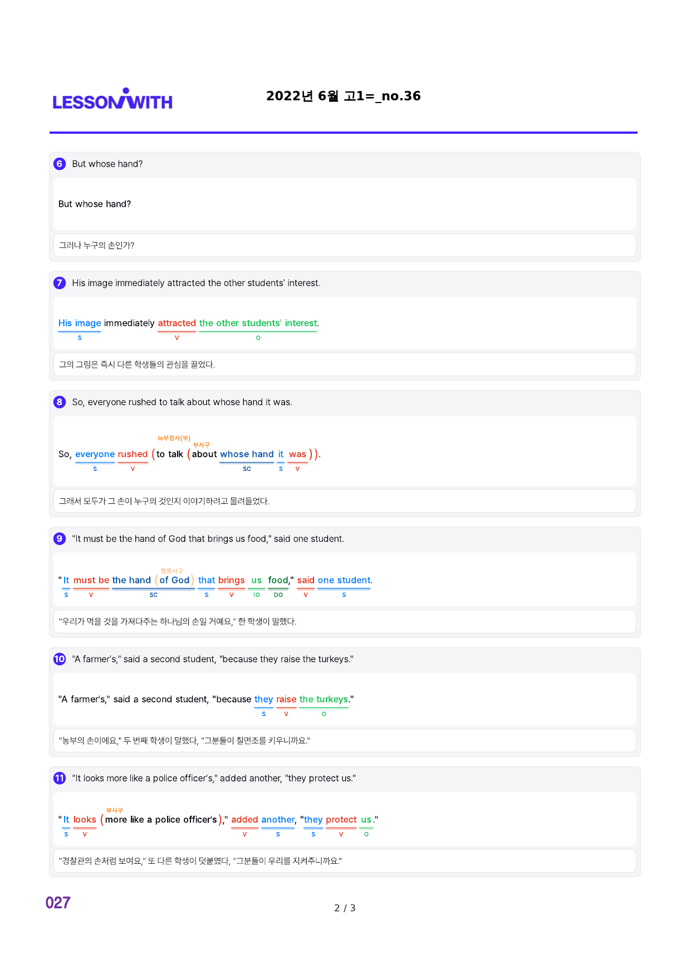Click the green phrase 'the turkeys'
691x978 pixels.
point(324,699)
